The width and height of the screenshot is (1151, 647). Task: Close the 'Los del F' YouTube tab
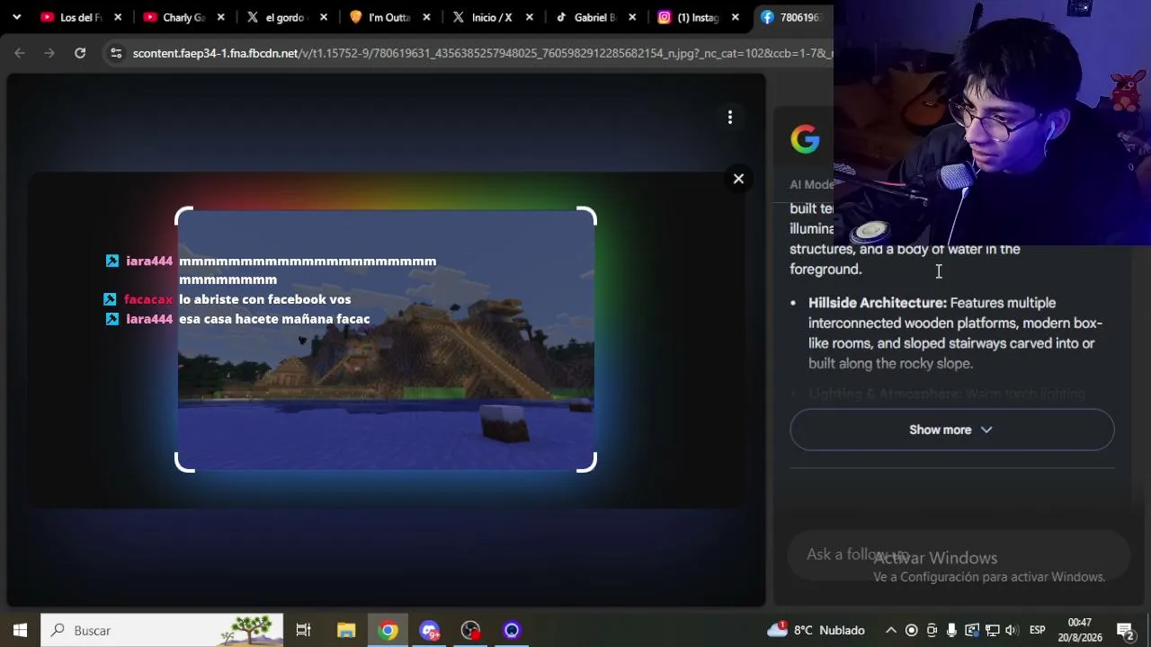[118, 17]
